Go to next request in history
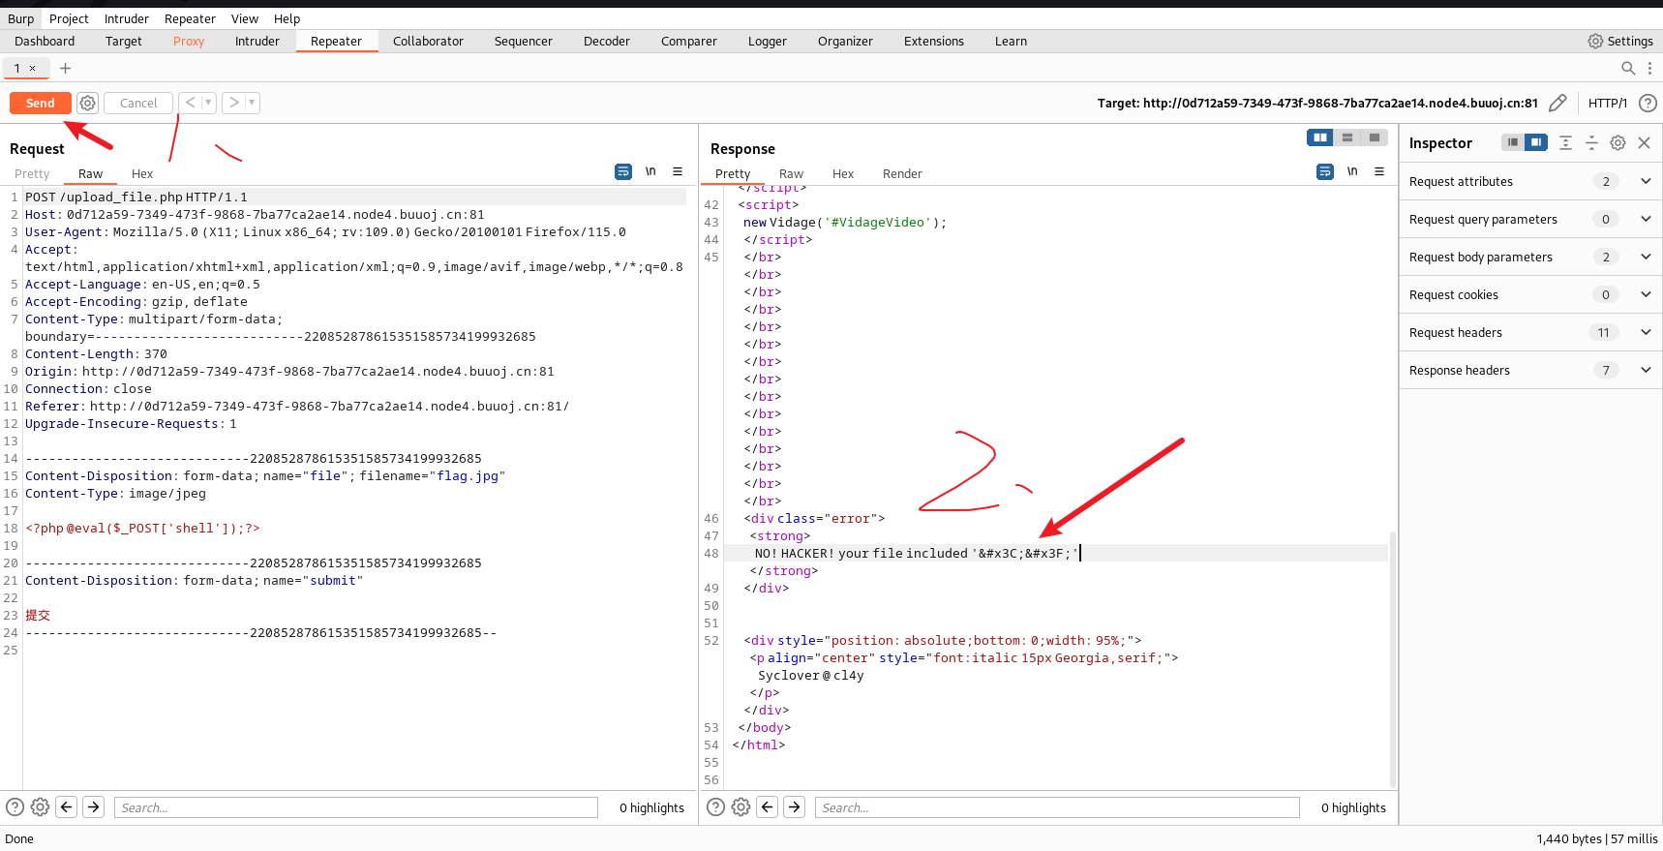 click(x=233, y=103)
